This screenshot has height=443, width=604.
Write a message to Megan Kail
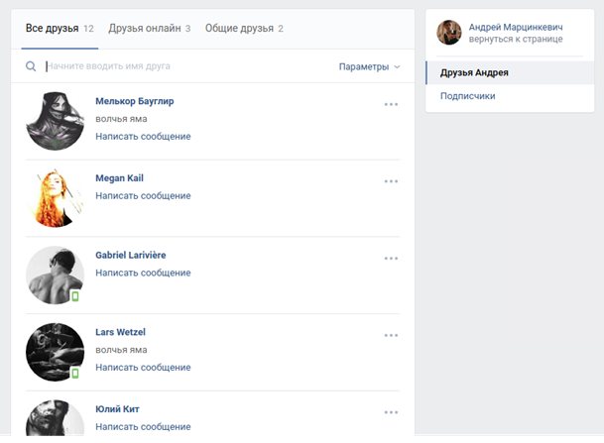tap(143, 195)
